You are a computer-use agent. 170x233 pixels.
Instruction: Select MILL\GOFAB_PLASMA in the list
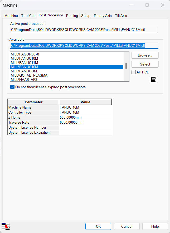pos(67,75)
